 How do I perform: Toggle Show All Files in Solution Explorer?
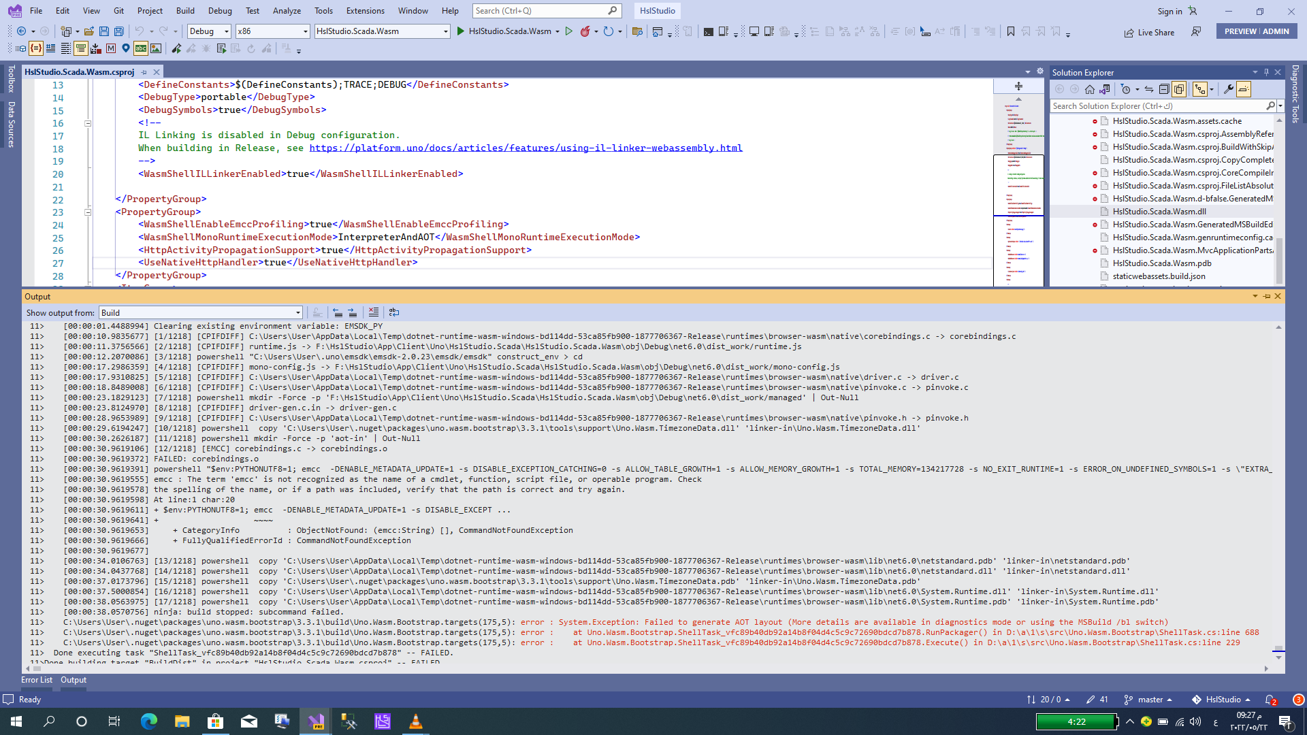tap(1179, 89)
